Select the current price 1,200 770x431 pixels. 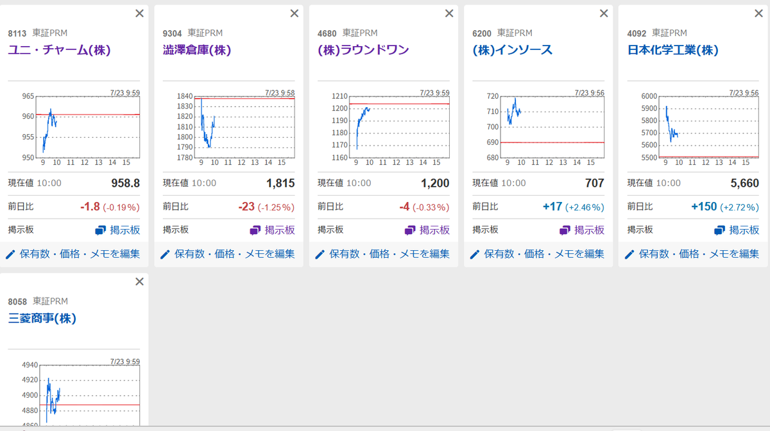point(435,183)
